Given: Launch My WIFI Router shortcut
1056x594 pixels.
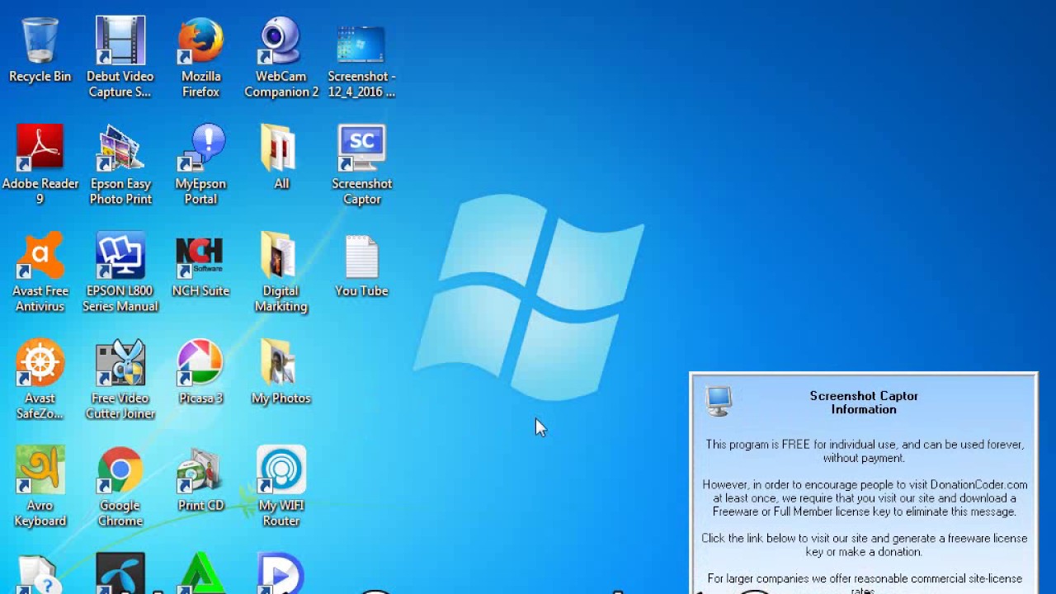Looking at the screenshot, I should (280, 487).
